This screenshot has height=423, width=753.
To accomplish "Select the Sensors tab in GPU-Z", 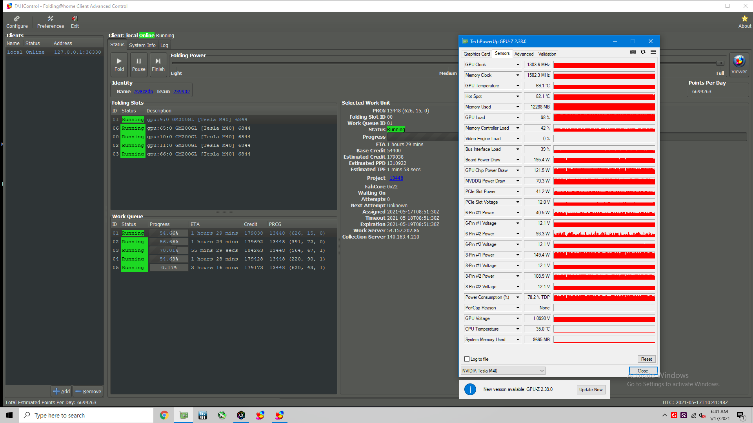I will 502,54.
